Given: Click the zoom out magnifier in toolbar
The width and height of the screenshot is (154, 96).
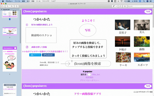Looking at the screenshot, I should (x=7, y=6).
